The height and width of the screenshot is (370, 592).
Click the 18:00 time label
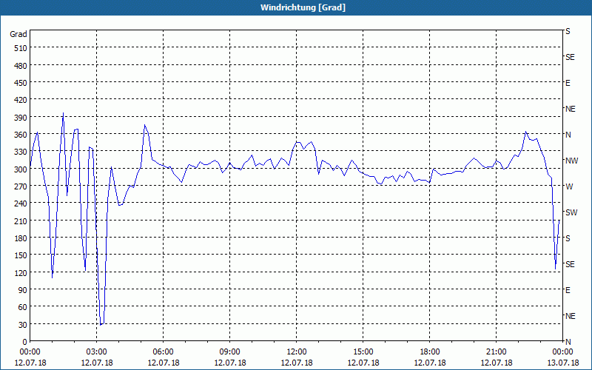[430, 352]
